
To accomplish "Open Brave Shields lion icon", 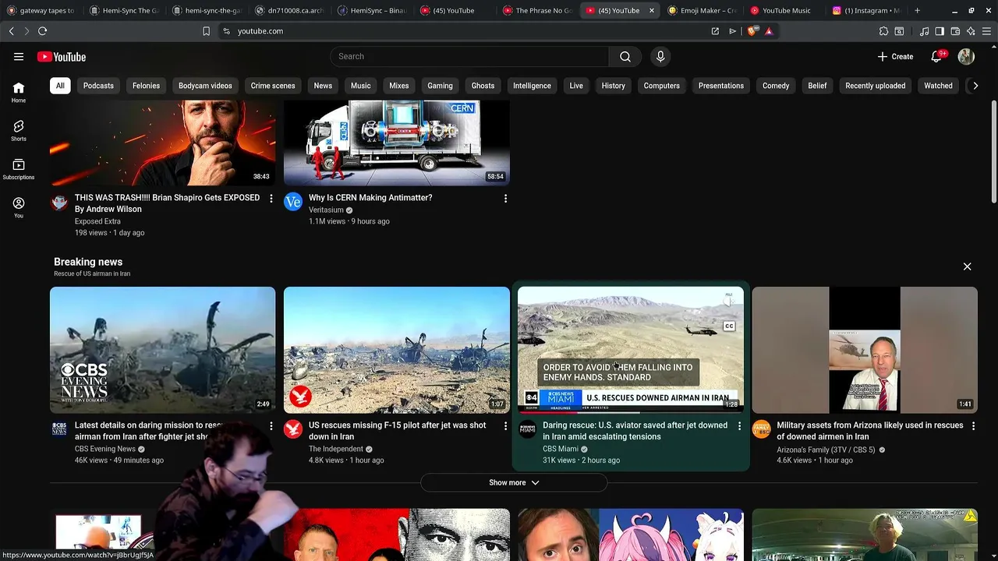I will [x=752, y=31].
